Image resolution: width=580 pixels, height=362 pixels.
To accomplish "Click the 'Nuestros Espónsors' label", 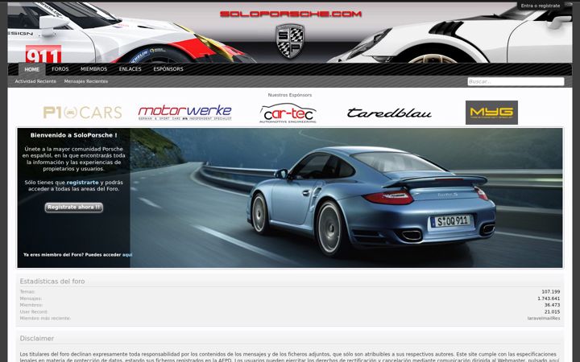I will pyautogui.click(x=290, y=95).
